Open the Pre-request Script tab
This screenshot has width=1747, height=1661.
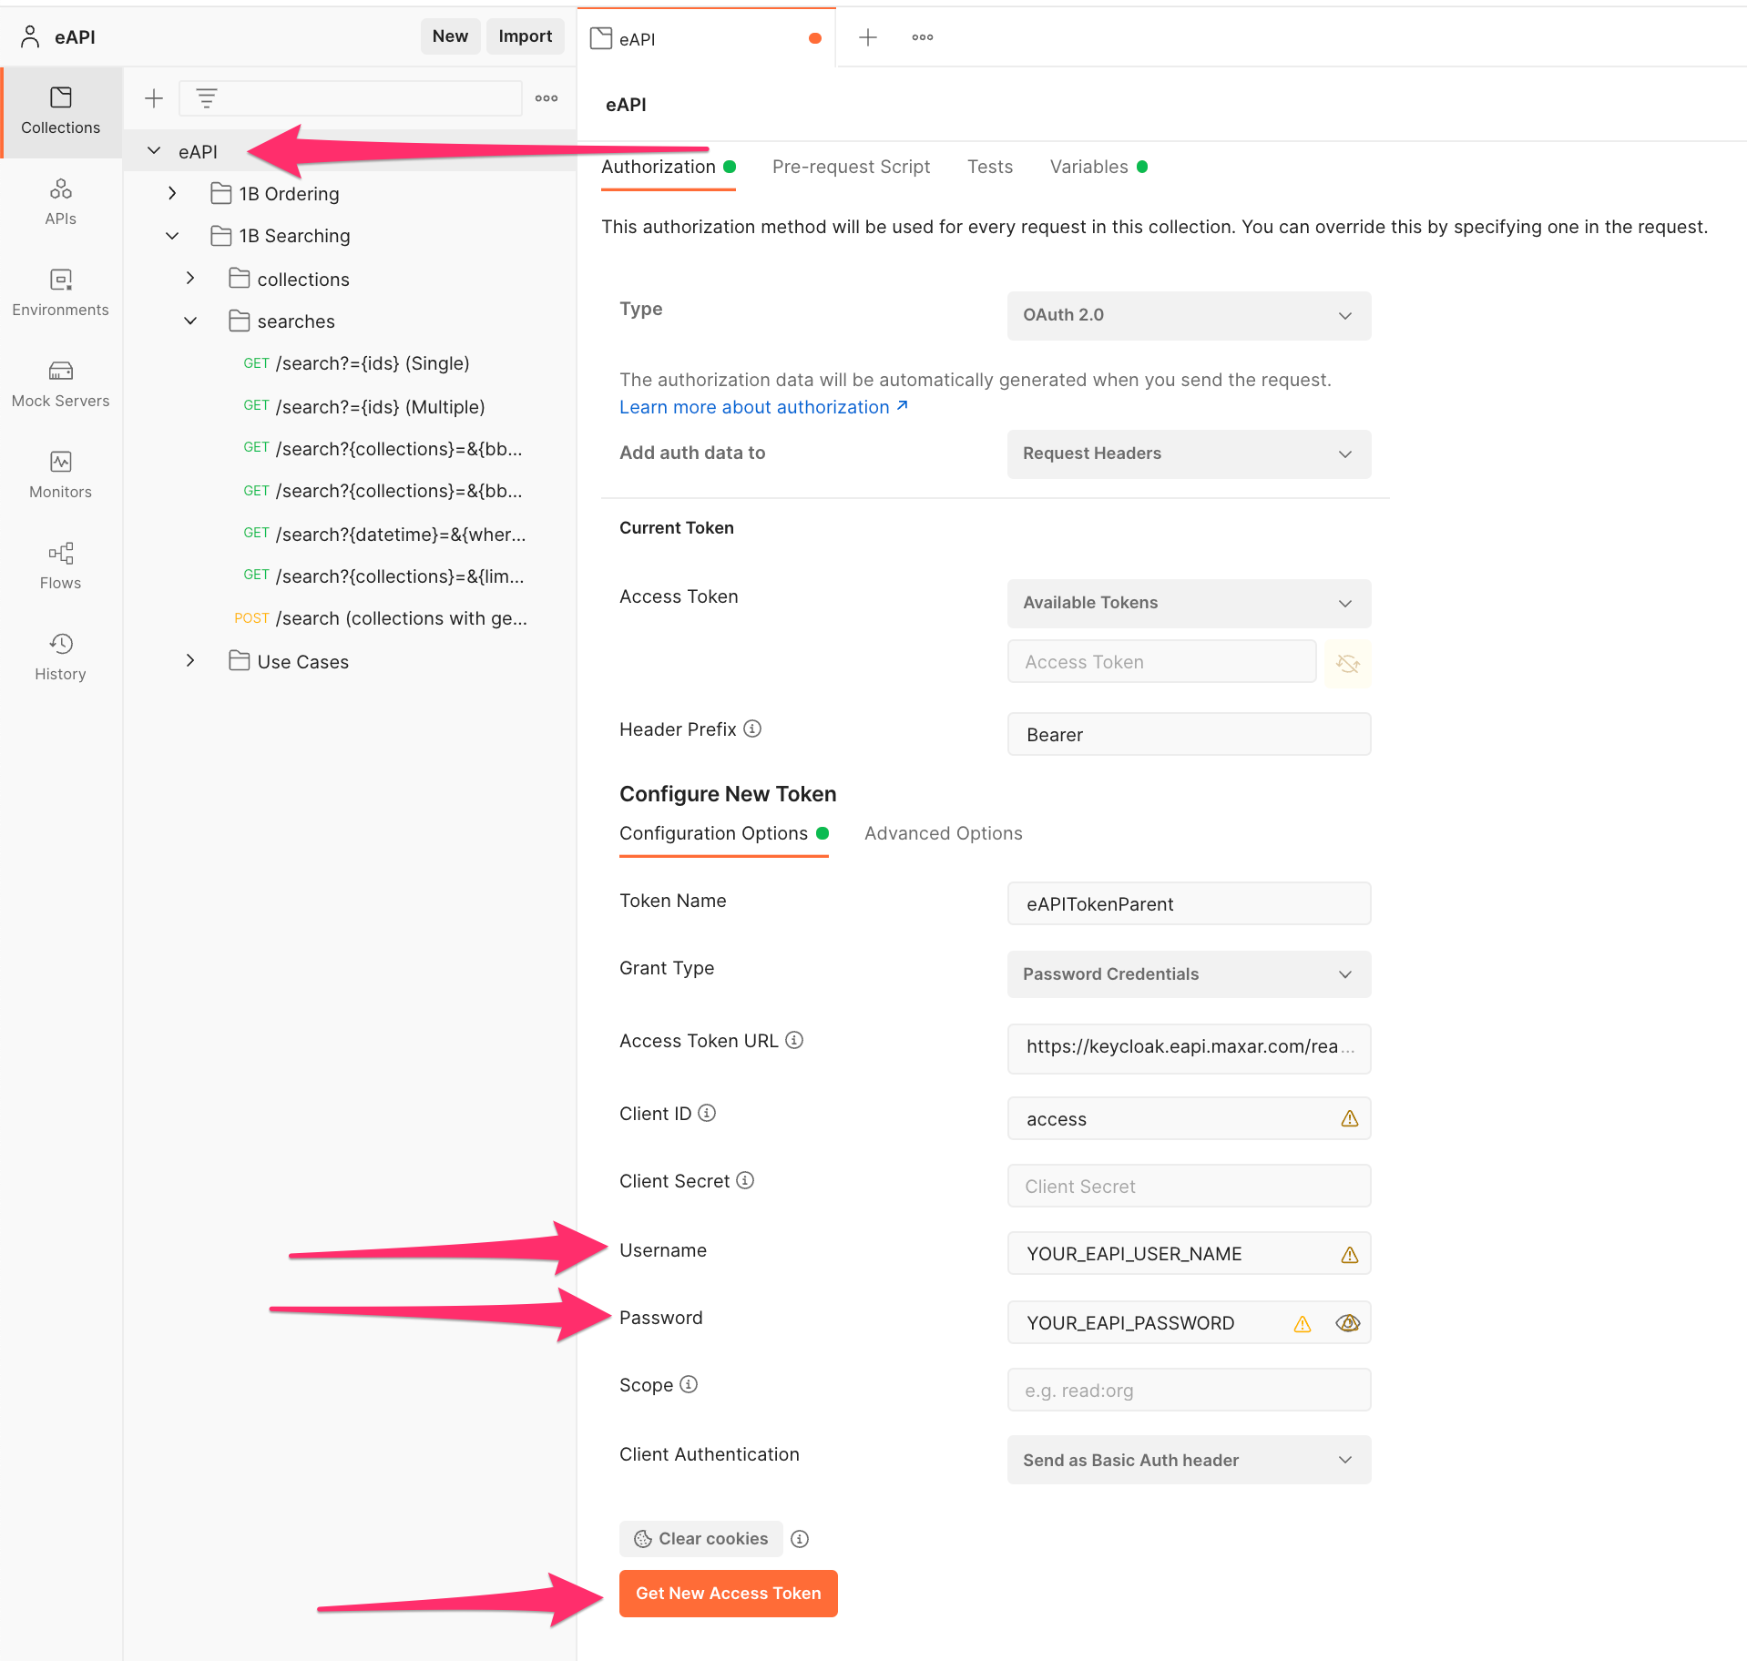coord(851,167)
